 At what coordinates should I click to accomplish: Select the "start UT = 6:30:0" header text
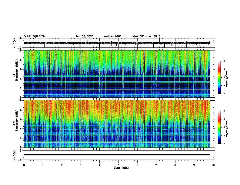click(146, 36)
